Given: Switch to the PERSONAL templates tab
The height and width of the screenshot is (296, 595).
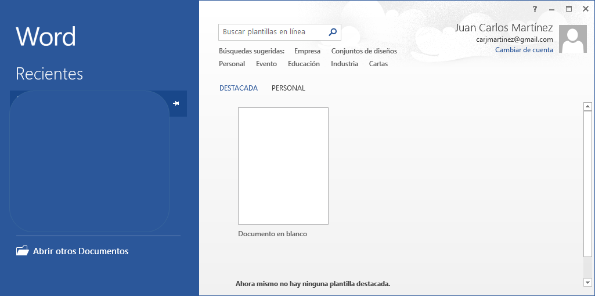Looking at the screenshot, I should [x=289, y=88].
